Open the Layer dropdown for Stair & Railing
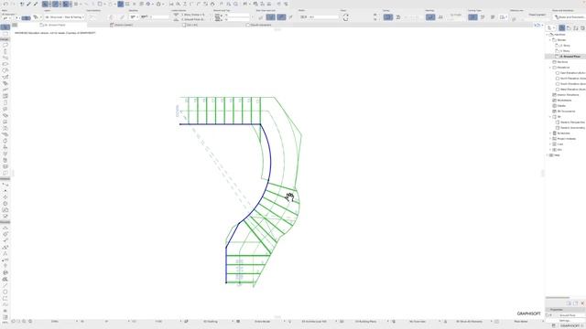The height and width of the screenshot is (329, 586). coord(64,17)
